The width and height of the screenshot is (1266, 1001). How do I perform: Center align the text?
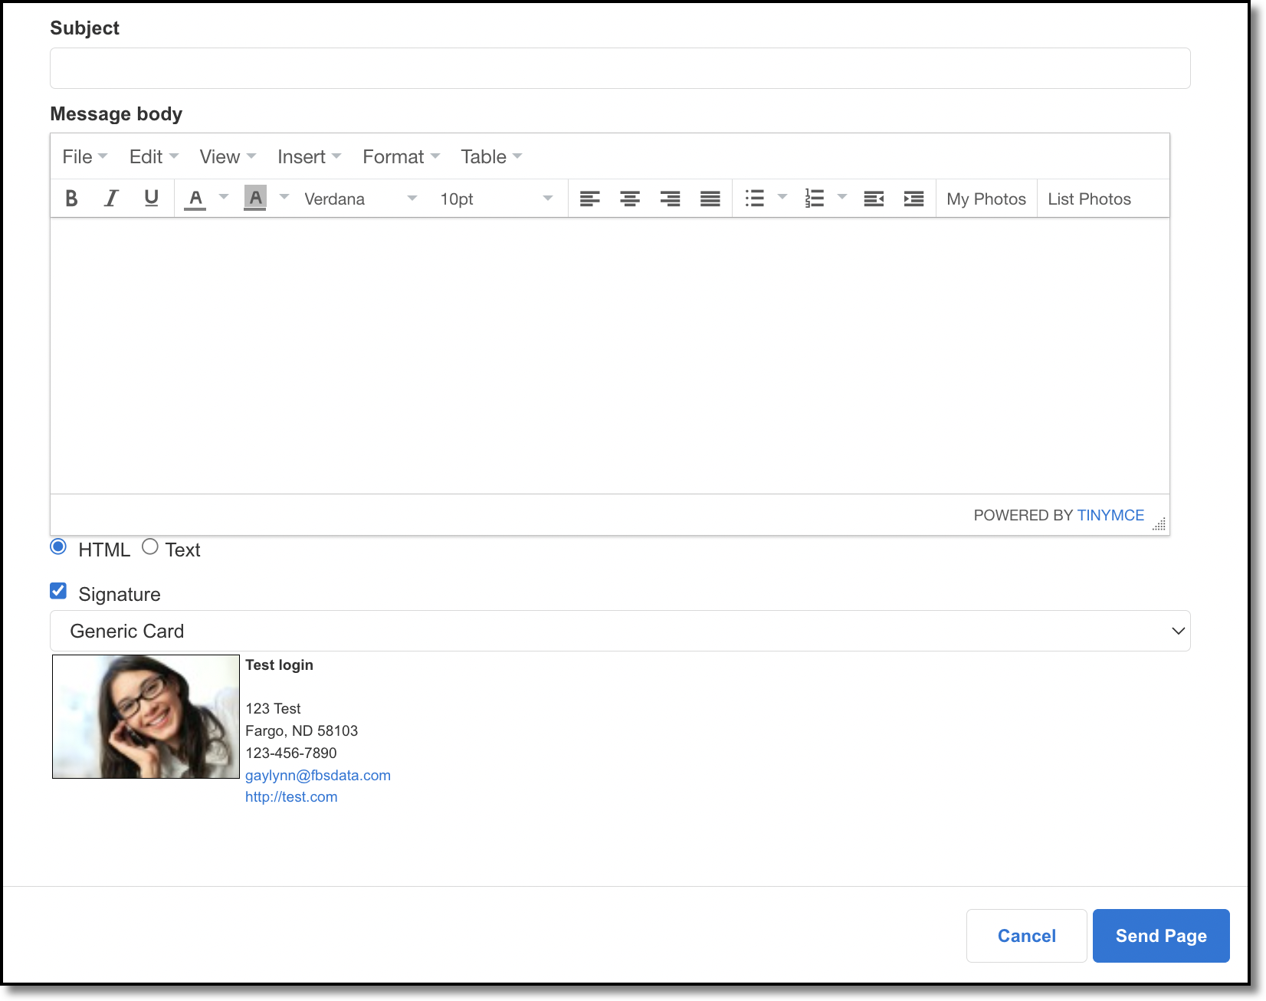[630, 199]
